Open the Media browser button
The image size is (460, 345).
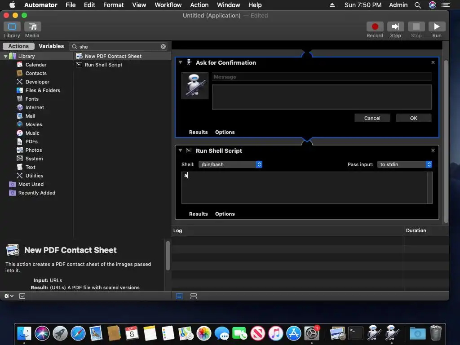point(32,27)
